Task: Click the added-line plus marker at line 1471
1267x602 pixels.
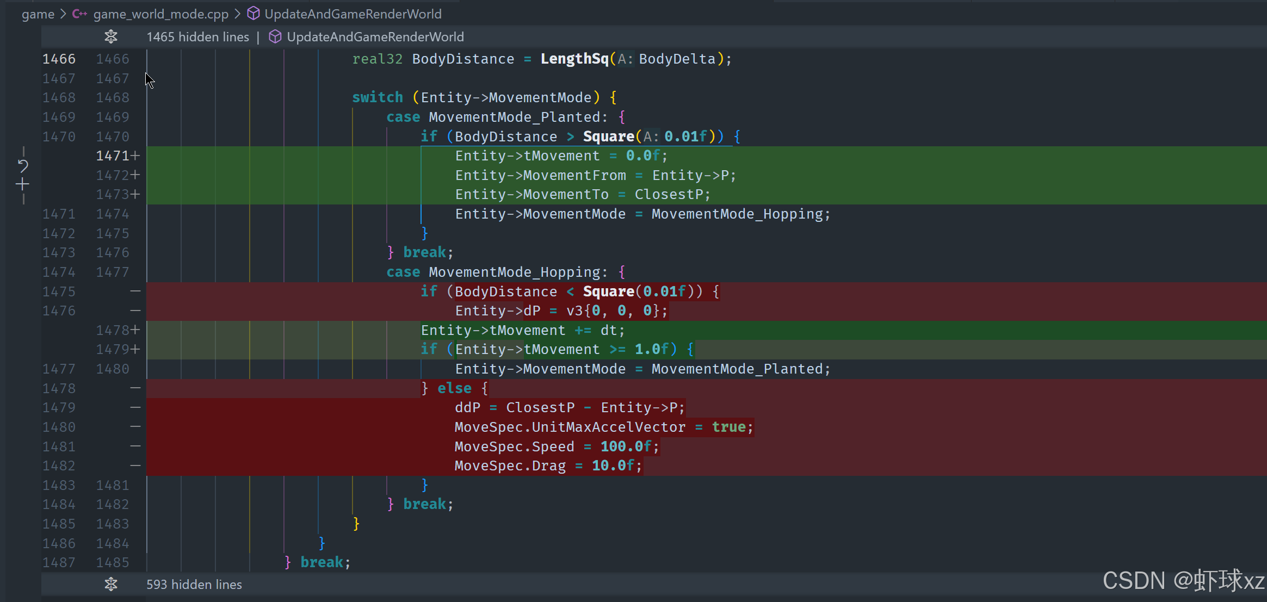Action: coord(135,156)
